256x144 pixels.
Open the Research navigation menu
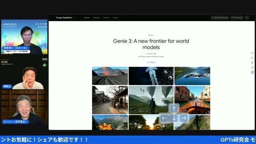(x=96, y=18)
